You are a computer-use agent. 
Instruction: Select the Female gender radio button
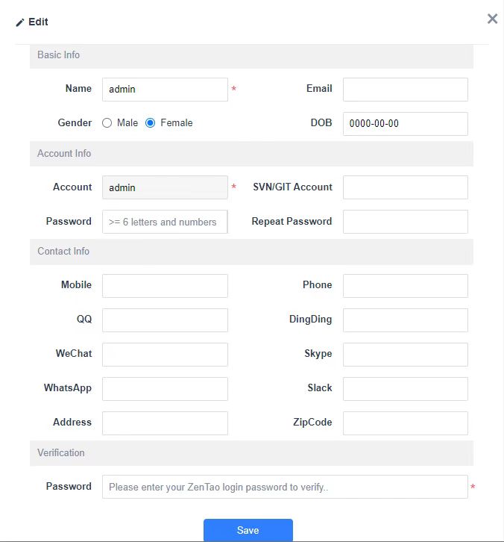(x=151, y=123)
